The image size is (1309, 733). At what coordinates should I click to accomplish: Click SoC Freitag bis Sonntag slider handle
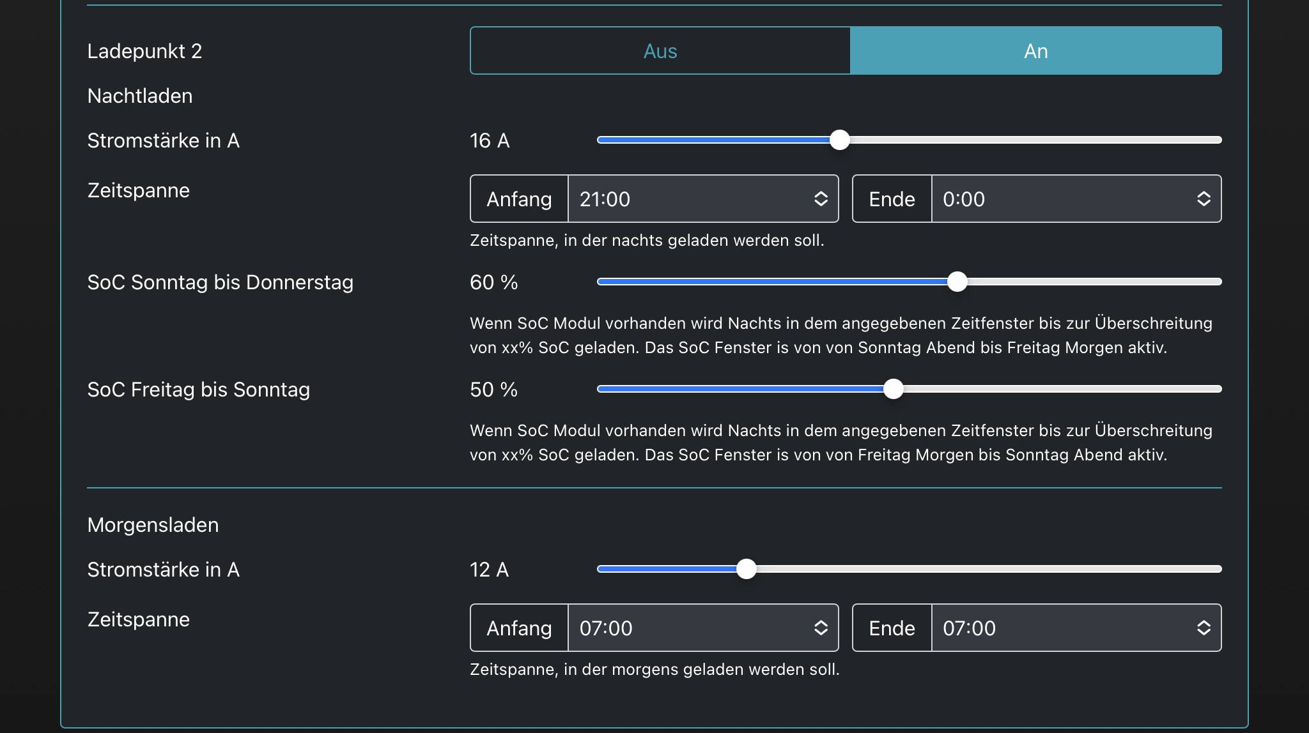(893, 389)
